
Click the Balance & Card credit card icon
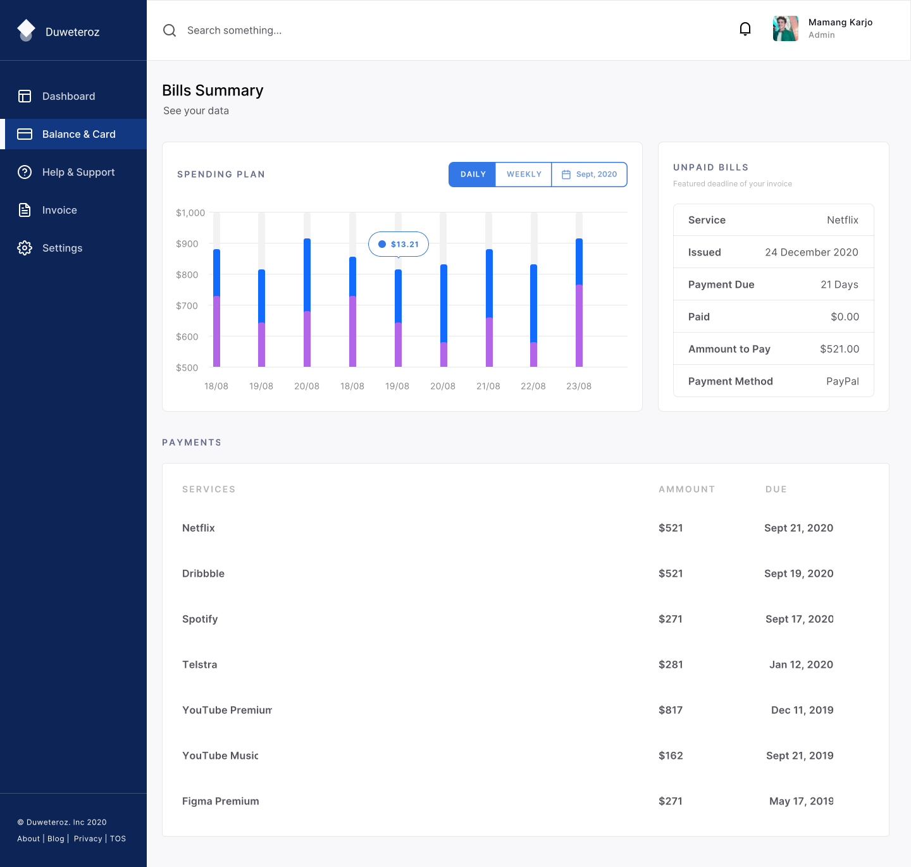(25, 134)
